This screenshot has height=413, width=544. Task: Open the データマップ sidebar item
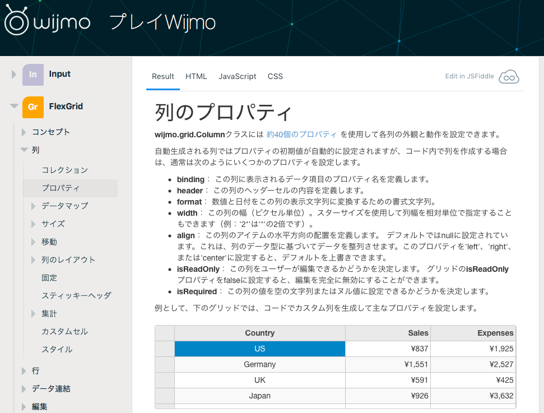65,206
